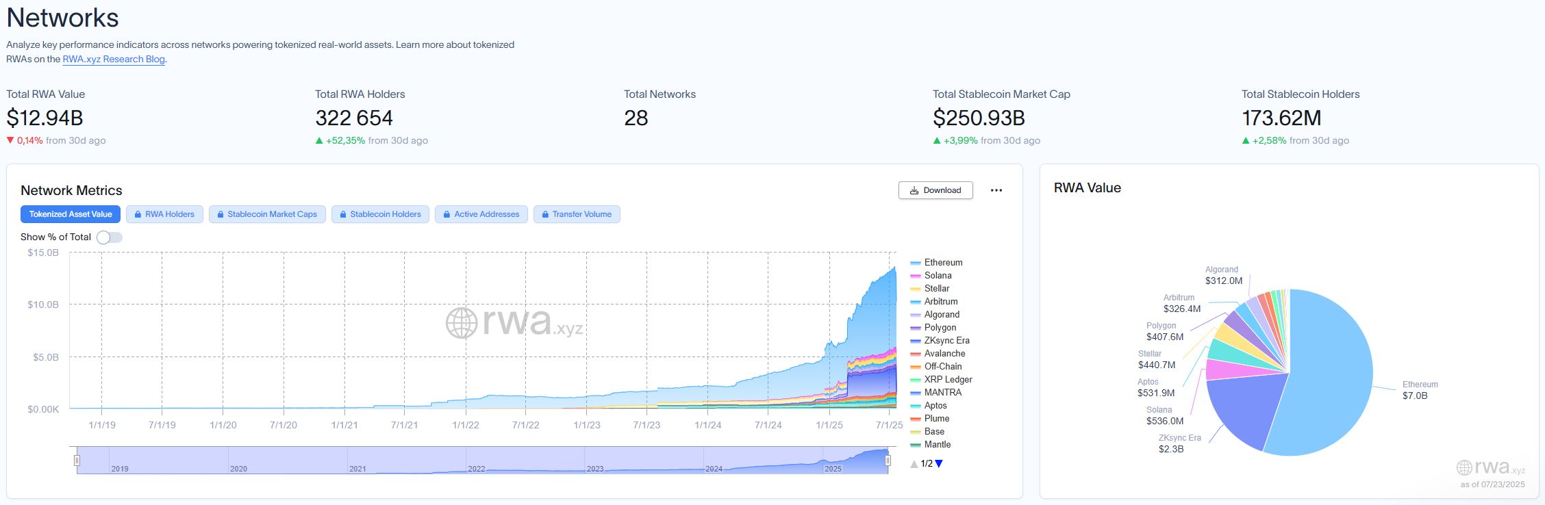
Task: Go to next legend page arrow
Action: [x=939, y=464]
